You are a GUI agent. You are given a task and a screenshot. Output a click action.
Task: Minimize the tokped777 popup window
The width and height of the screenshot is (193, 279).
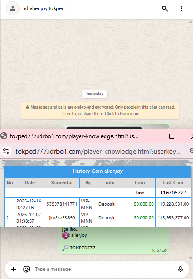150,136
